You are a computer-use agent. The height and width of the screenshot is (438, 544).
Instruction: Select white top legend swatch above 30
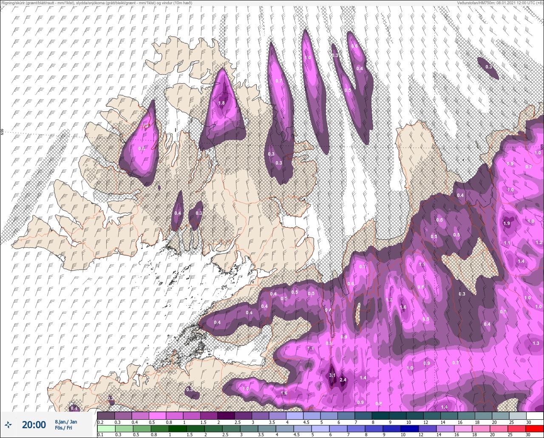[x=535, y=415]
